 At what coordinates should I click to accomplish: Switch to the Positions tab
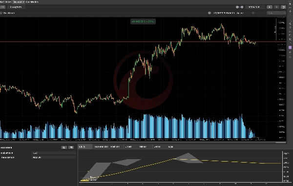pos(115,146)
